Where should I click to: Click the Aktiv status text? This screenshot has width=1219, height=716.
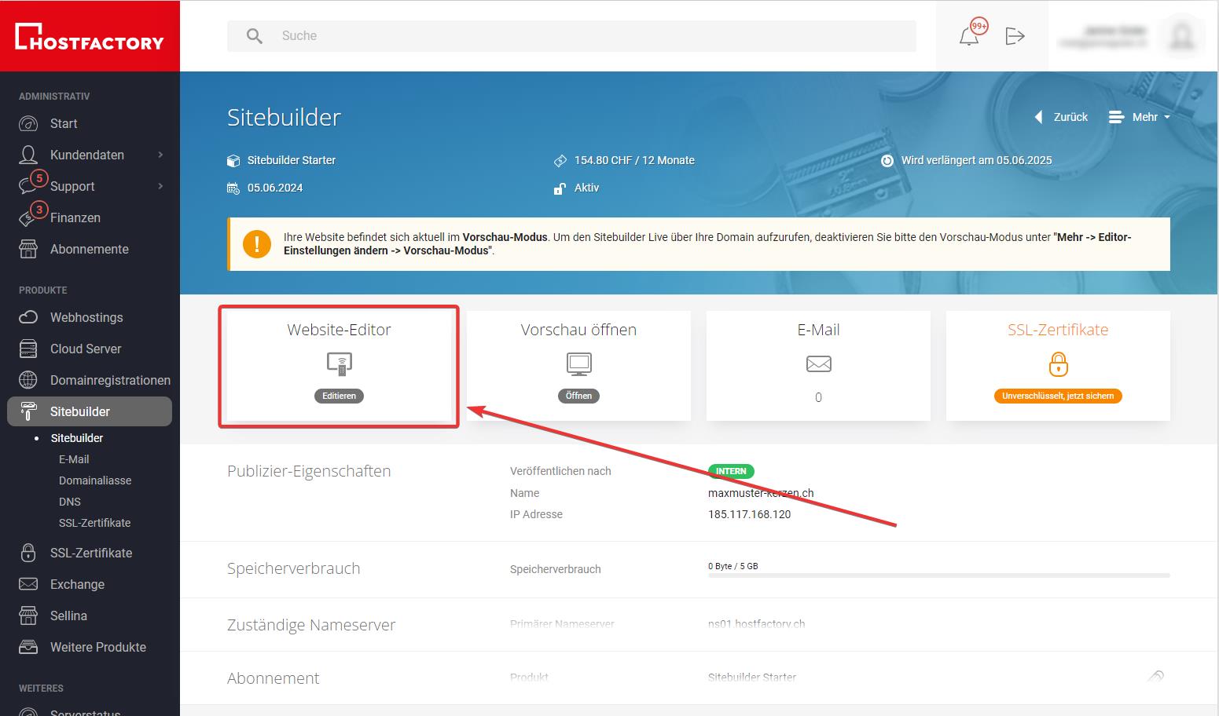coord(586,188)
